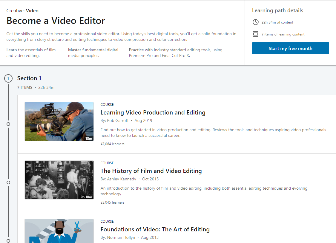The image size is (336, 243).
Task: Expand the Learning path details panel
Action: point(277,10)
